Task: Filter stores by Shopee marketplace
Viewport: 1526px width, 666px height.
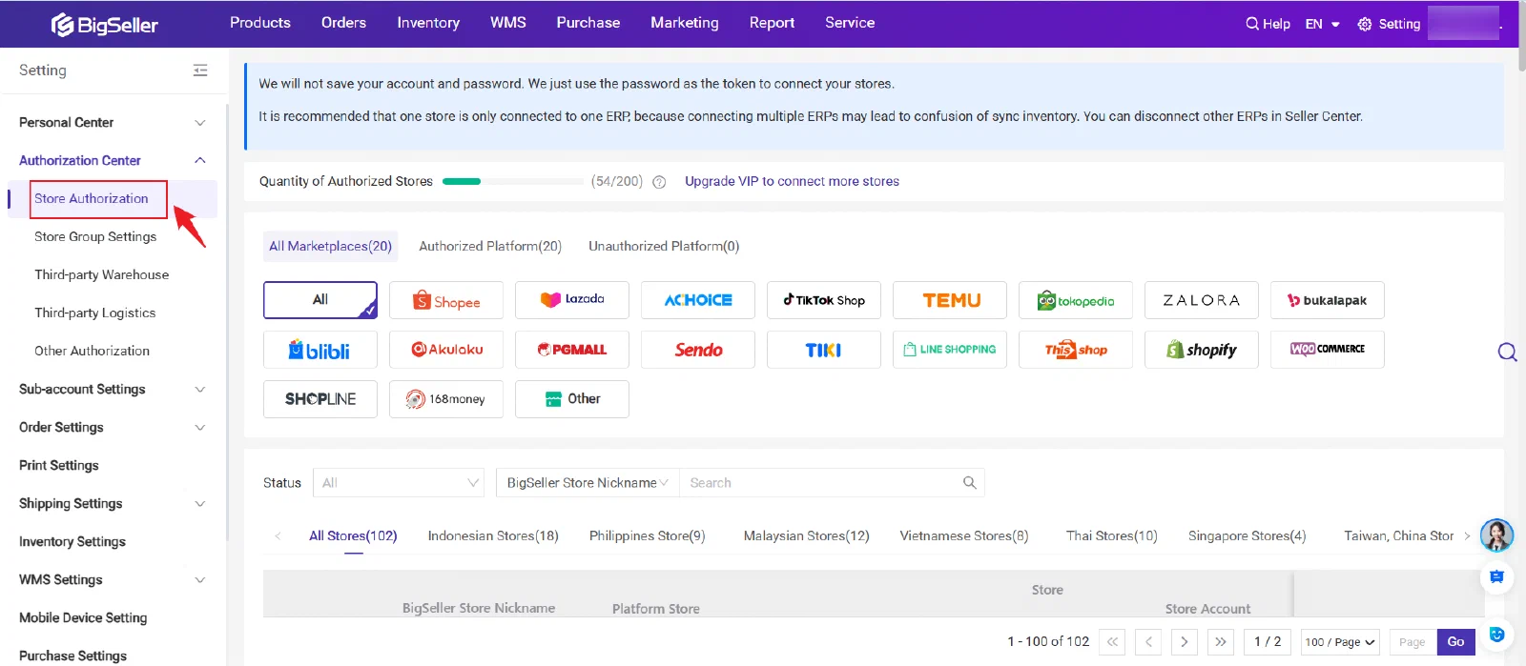Action: click(x=446, y=300)
